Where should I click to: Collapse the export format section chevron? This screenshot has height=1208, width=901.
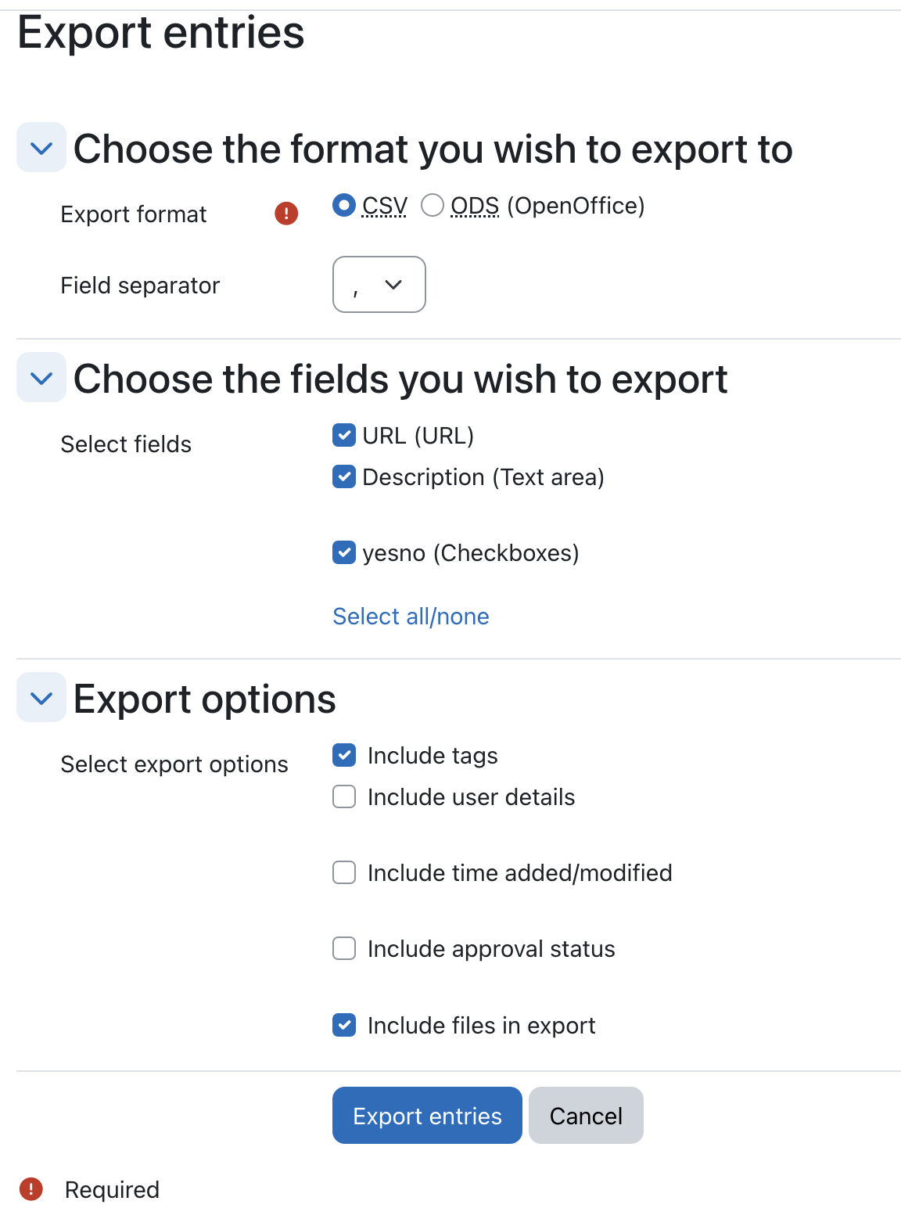click(x=41, y=147)
